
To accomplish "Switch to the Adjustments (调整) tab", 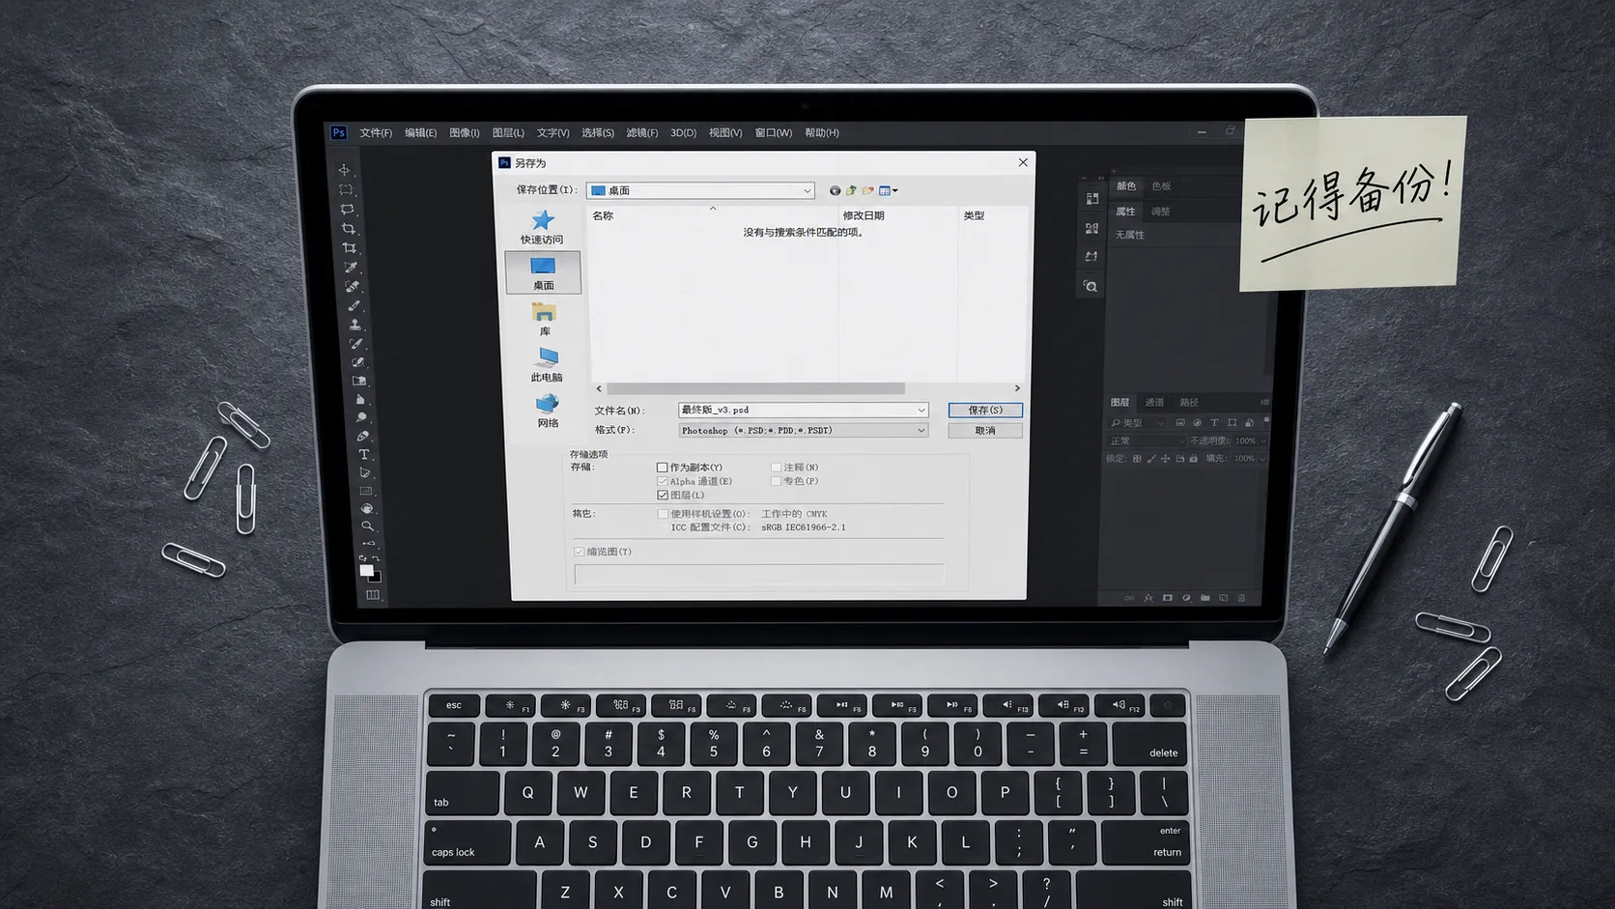I will (1160, 212).
